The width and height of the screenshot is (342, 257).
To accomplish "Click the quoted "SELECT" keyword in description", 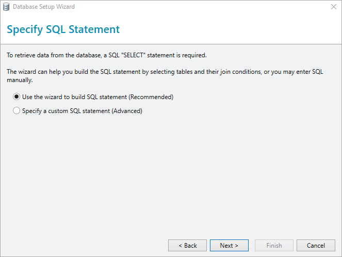I will (133, 55).
